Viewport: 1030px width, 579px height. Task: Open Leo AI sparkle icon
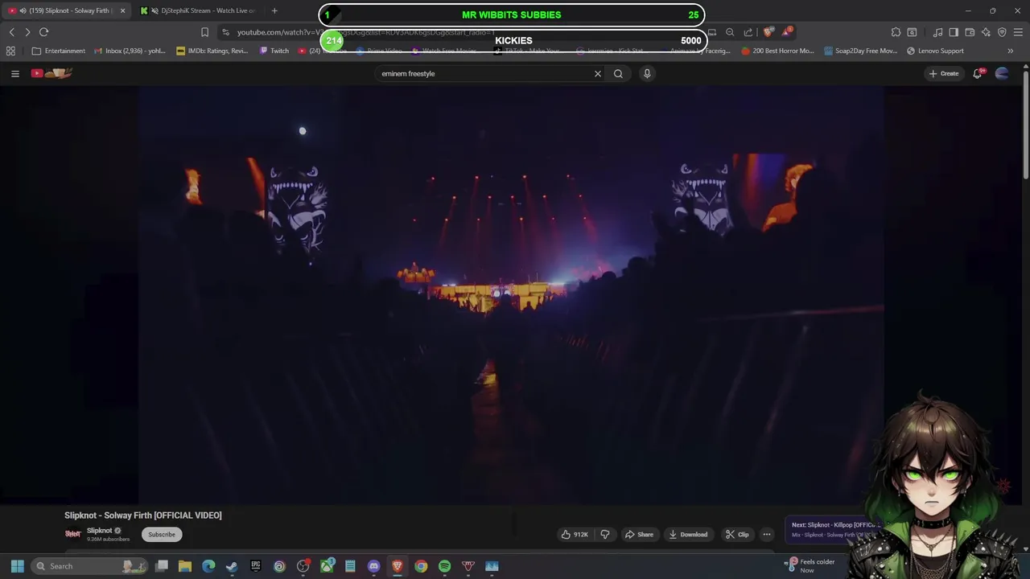986,32
